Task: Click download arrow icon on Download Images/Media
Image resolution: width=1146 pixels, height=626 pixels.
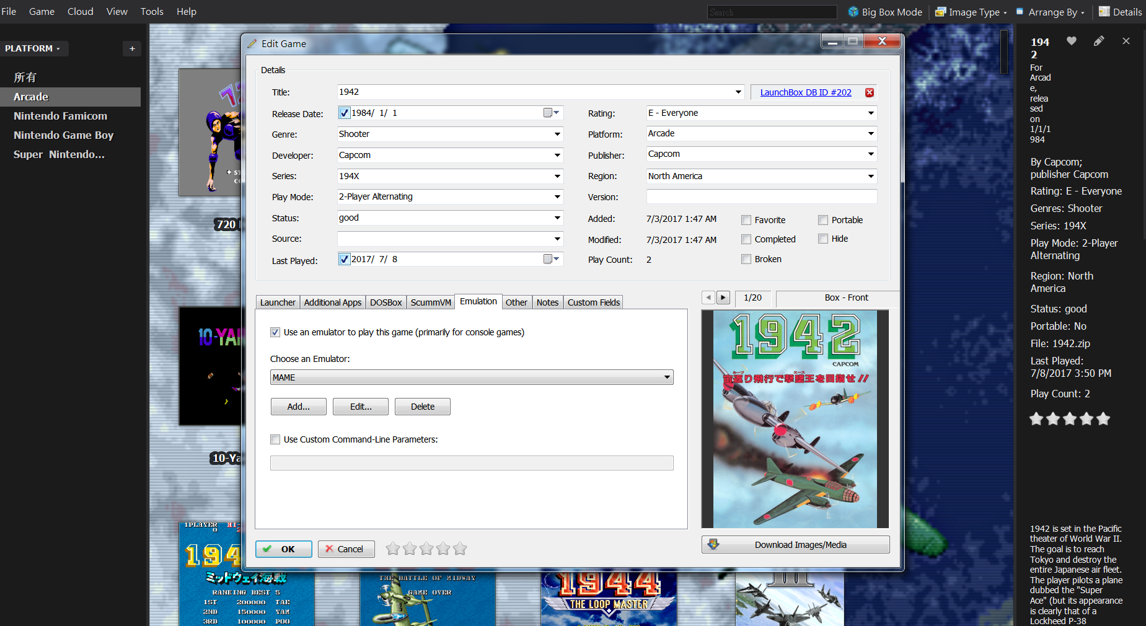Action: tap(713, 544)
